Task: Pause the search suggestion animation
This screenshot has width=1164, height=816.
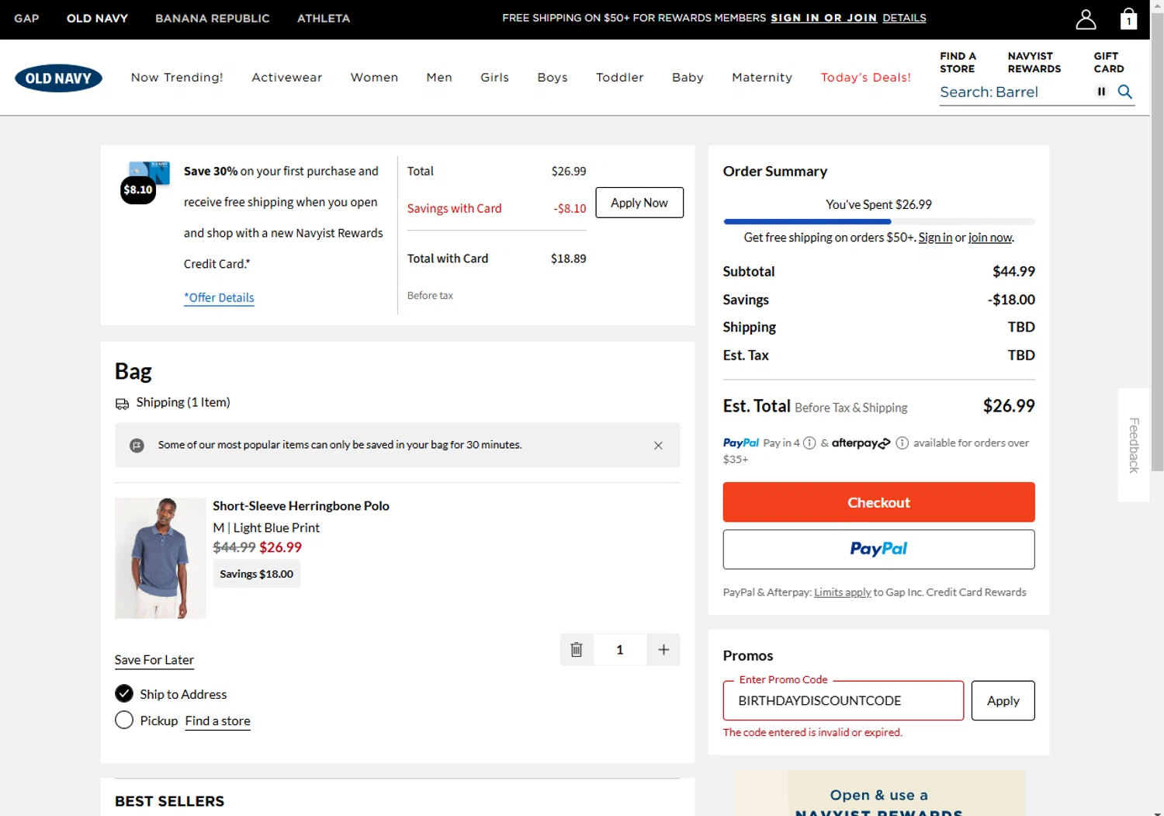Action: 1101,92
